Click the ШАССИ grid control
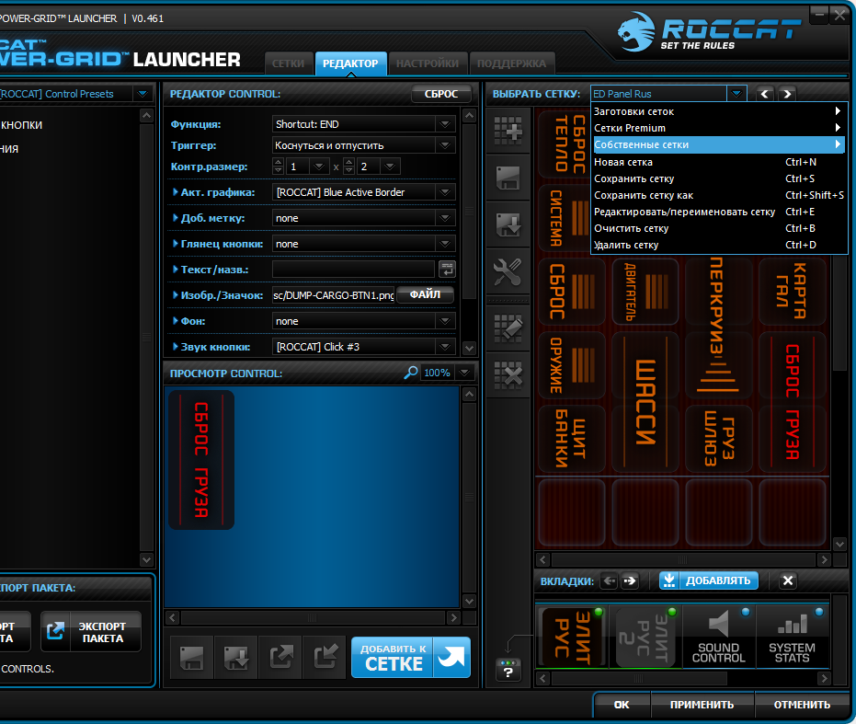 [x=645, y=402]
